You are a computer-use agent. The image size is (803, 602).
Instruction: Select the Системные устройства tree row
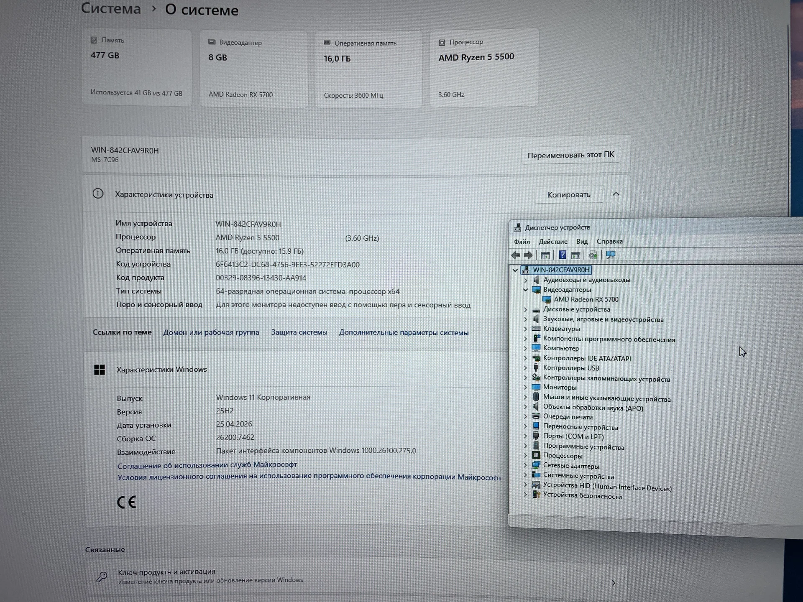tap(578, 476)
